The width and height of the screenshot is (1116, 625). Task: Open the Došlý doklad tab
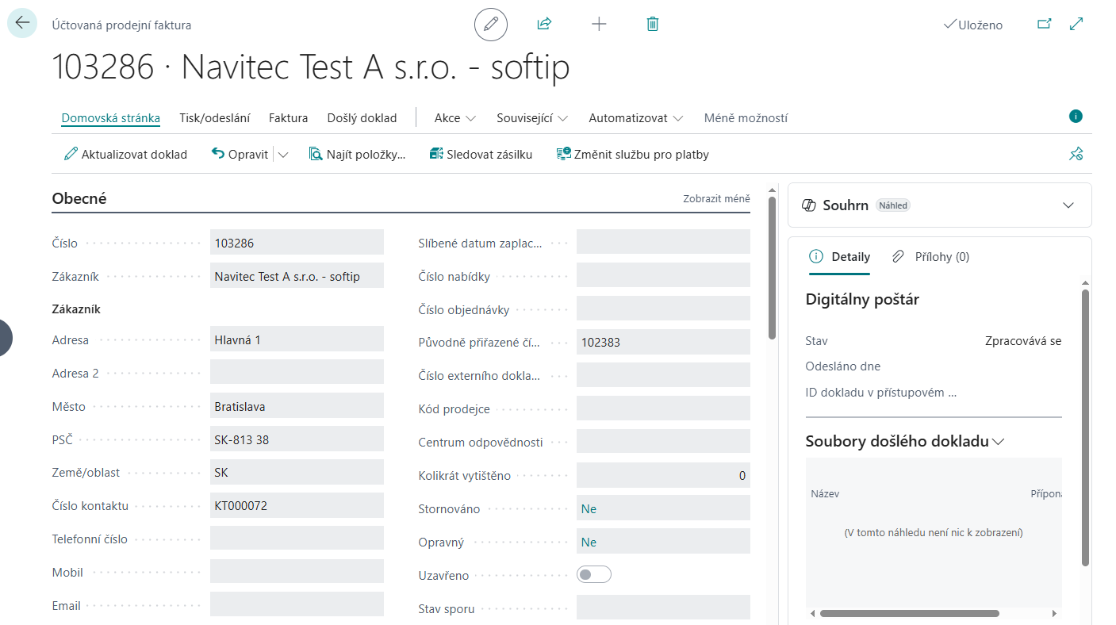[x=362, y=118]
